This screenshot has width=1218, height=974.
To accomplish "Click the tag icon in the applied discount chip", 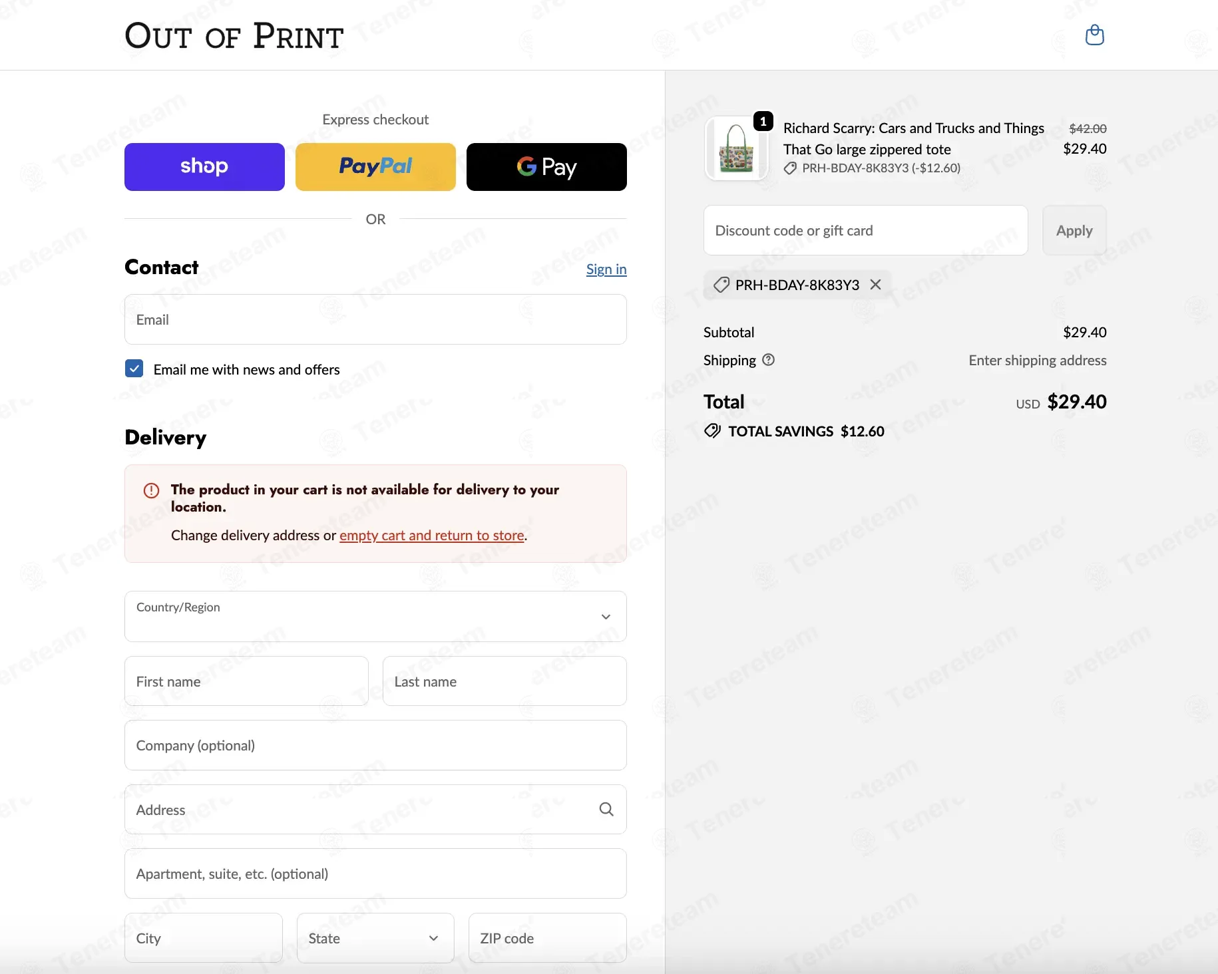I will (721, 285).
